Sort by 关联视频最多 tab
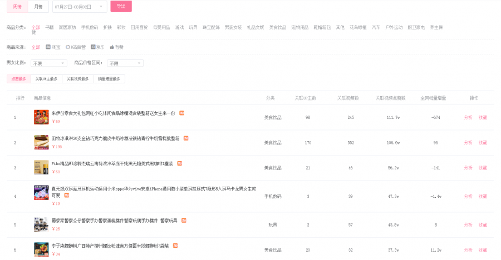The width and height of the screenshot is (501, 260). pos(77,79)
